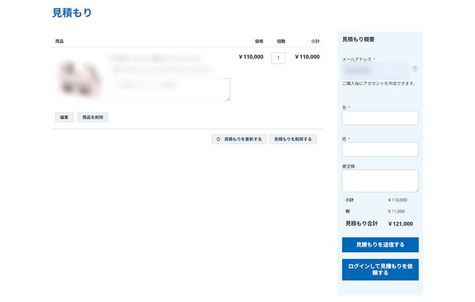Click the 見積もり概要 heading
The width and height of the screenshot is (475, 302).
coord(359,39)
